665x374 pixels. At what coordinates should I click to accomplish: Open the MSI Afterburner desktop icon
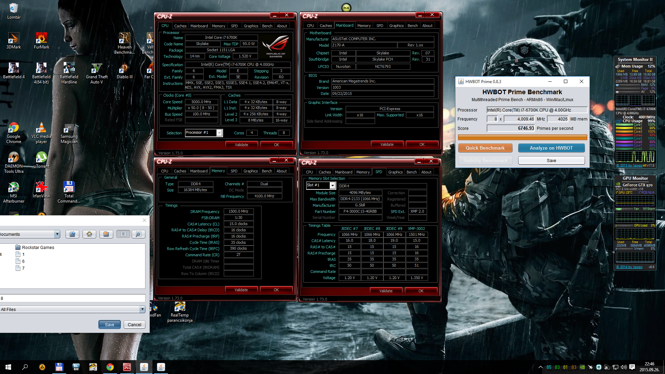tap(14, 192)
